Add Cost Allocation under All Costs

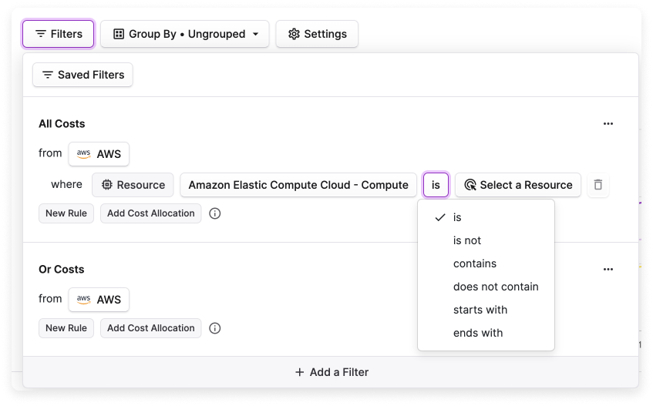(x=151, y=213)
